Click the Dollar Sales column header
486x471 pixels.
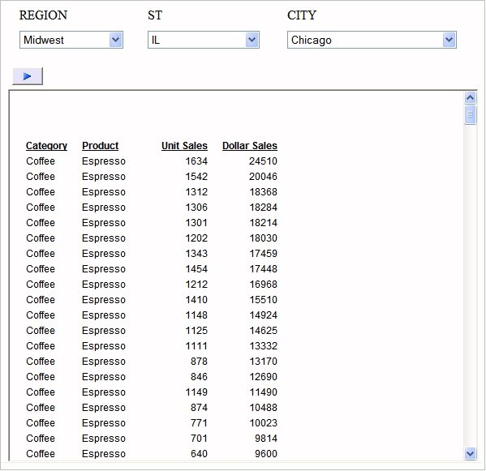[250, 146]
